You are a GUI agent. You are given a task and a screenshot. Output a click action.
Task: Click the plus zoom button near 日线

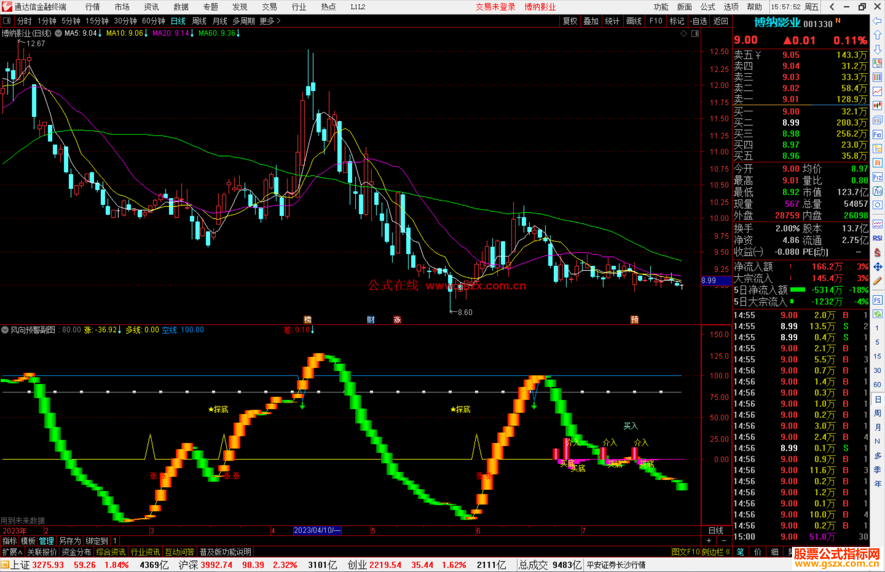(x=709, y=541)
